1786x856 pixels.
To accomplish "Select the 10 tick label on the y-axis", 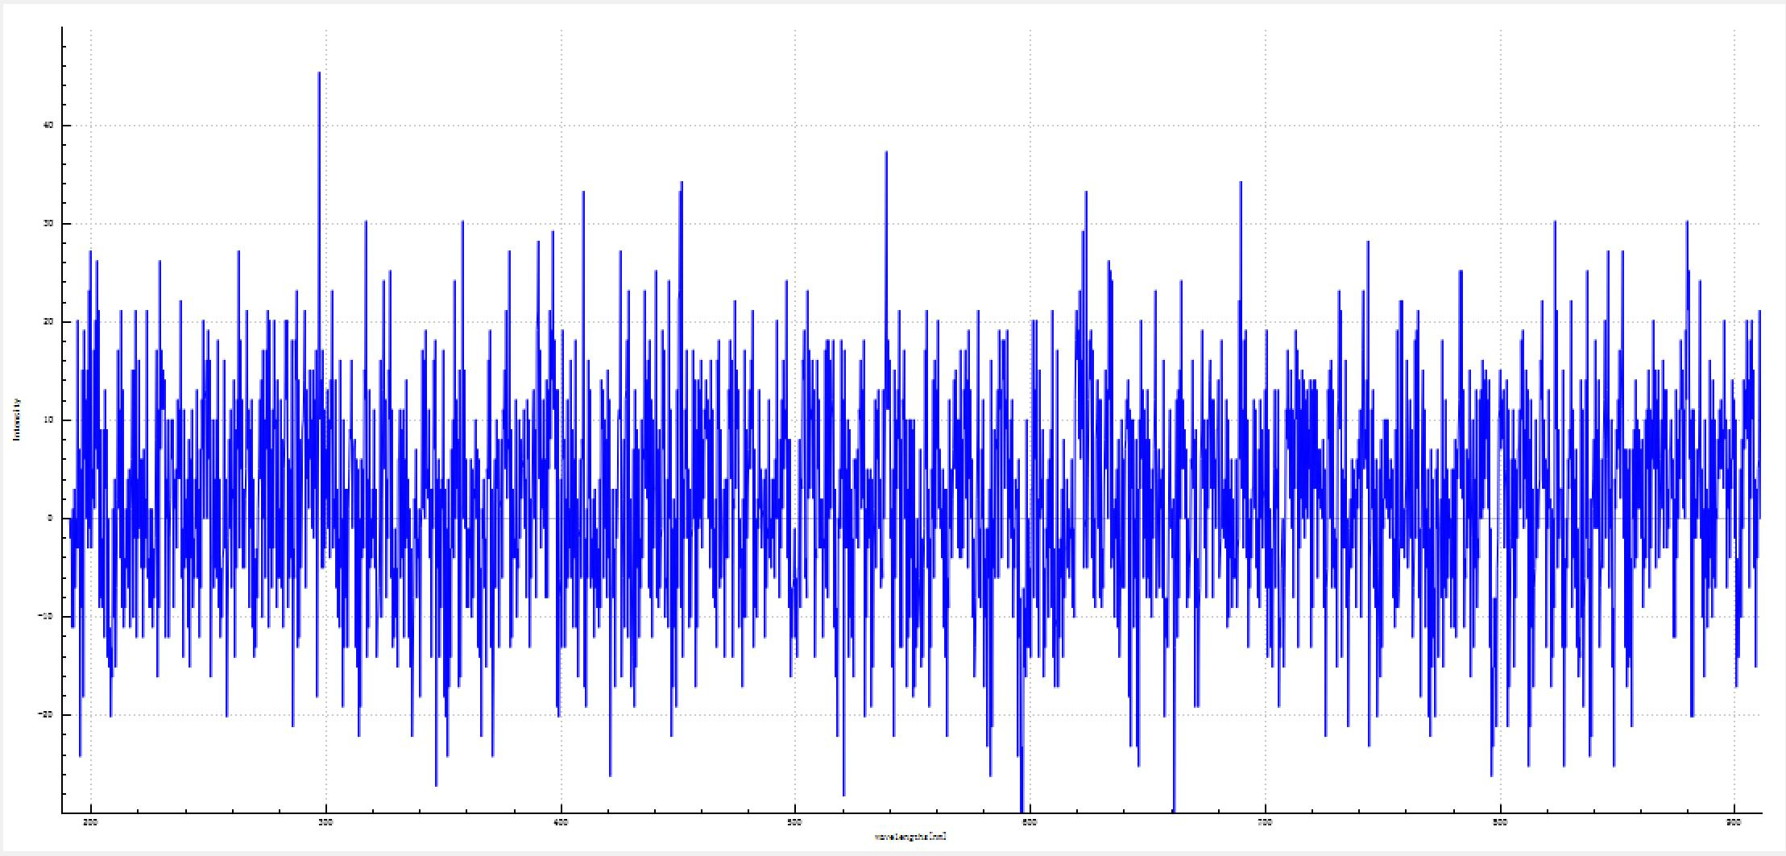I will pyautogui.click(x=48, y=420).
